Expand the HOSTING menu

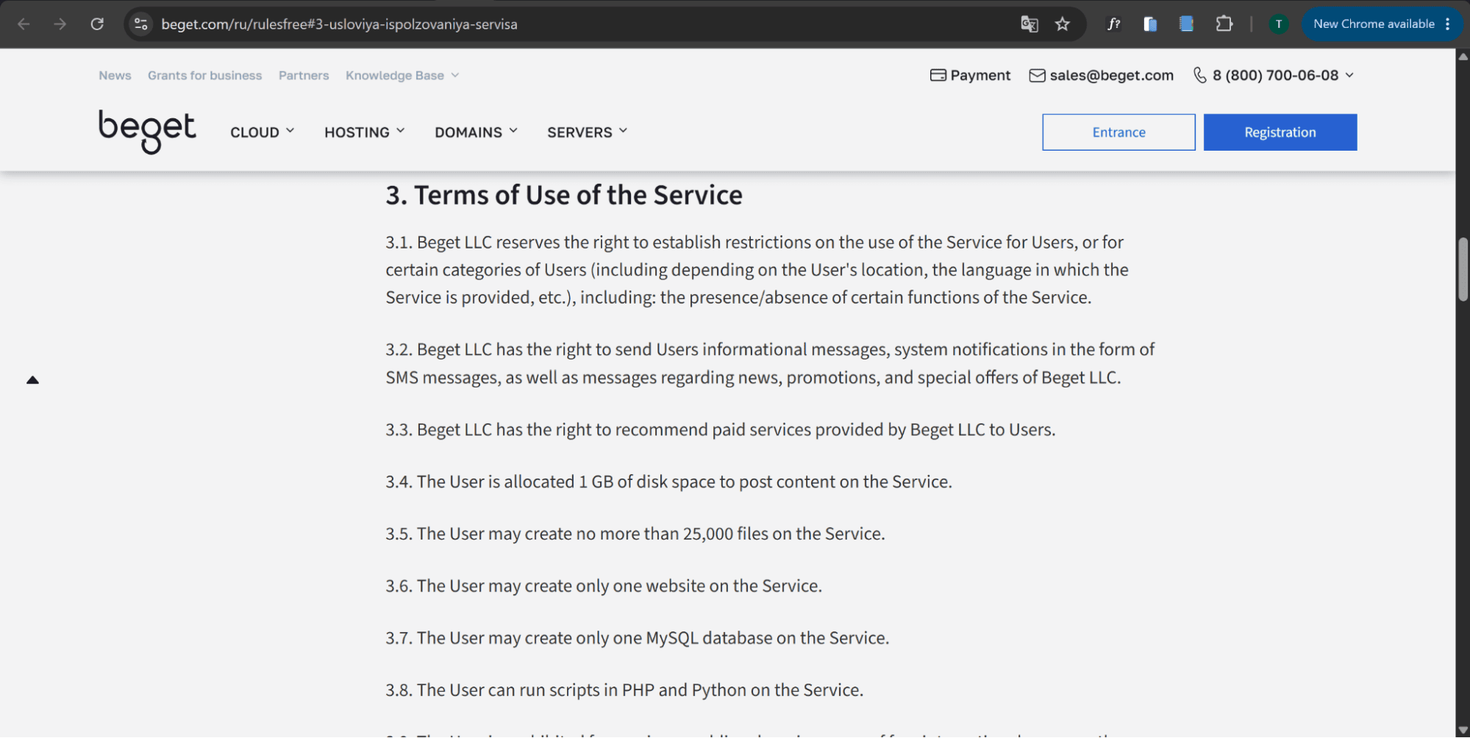coord(365,132)
